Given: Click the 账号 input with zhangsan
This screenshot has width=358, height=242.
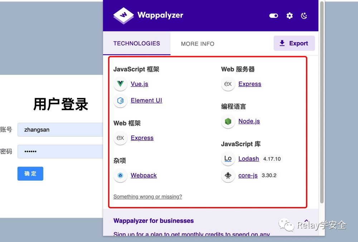Looking at the screenshot, I should point(60,130).
